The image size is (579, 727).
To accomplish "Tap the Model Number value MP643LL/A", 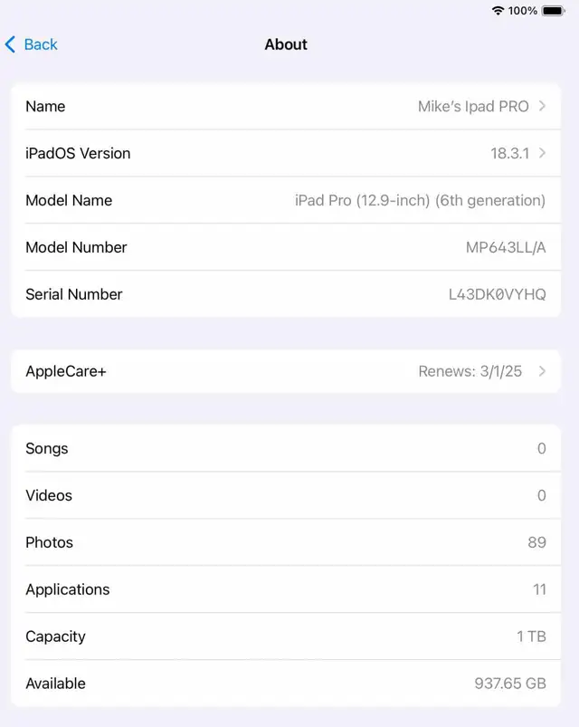I will coord(506,247).
